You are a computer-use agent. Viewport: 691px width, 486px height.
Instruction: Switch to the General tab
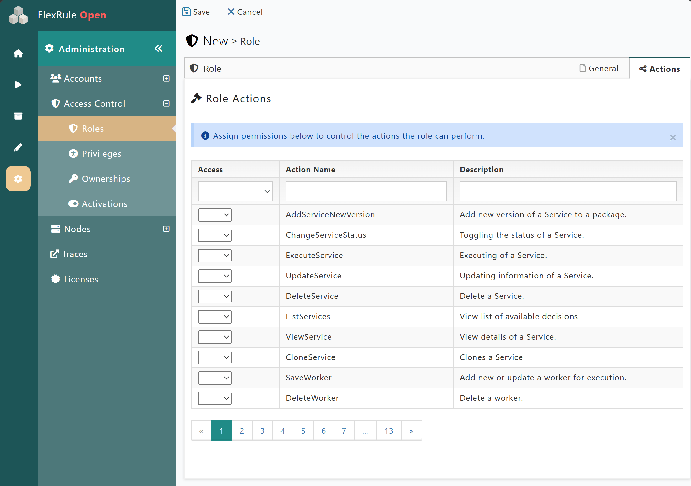coord(599,68)
